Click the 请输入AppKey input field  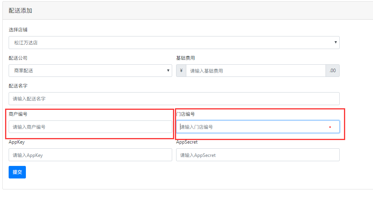point(90,155)
